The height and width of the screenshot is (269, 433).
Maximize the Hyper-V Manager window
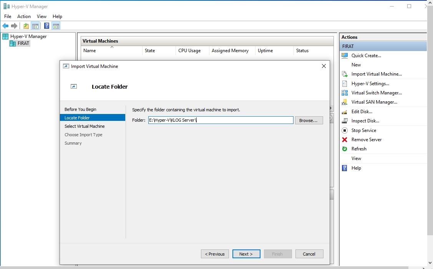coord(409,6)
